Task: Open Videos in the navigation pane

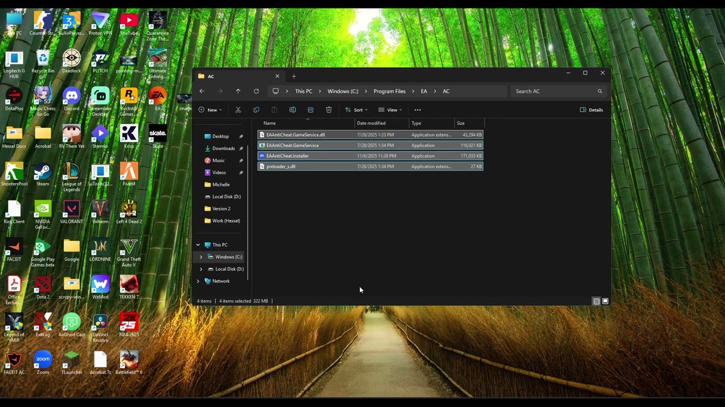Action: click(x=219, y=172)
